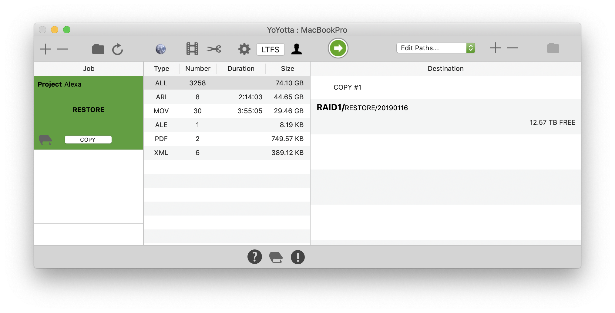Click the COPY button in Project Alexa job
The width and height of the screenshot is (615, 313).
tap(88, 140)
